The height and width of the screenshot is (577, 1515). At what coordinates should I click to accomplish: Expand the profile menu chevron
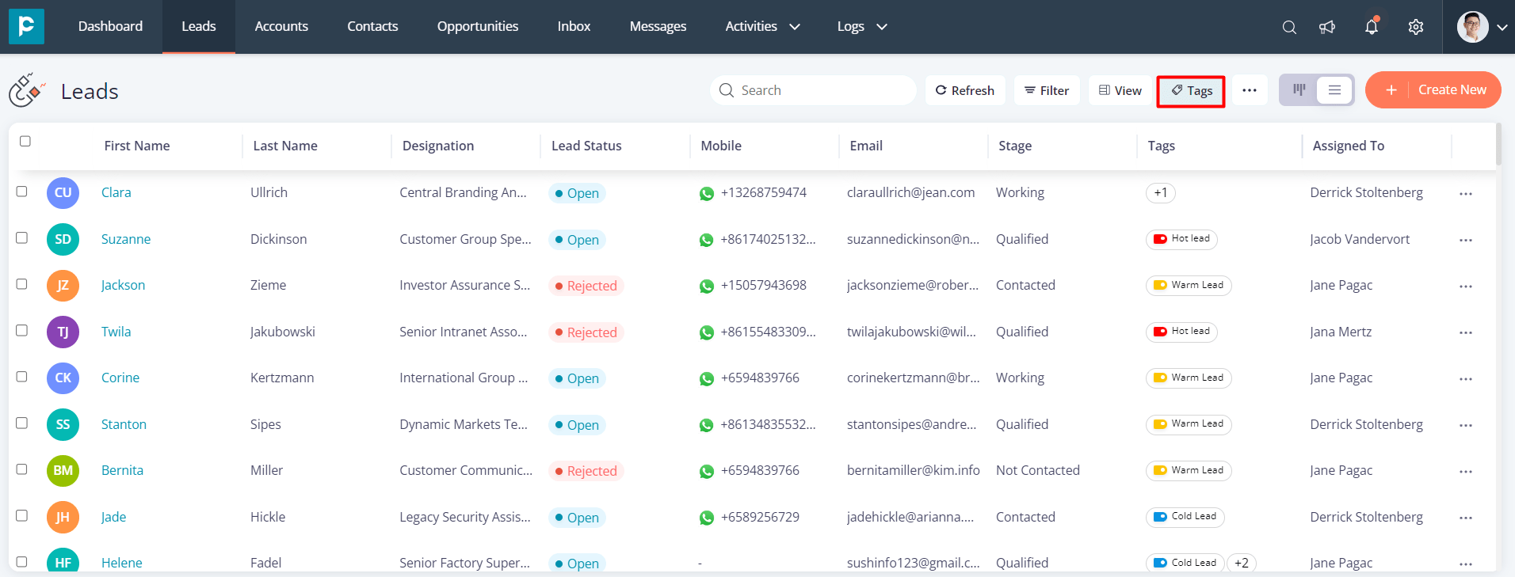click(x=1502, y=27)
